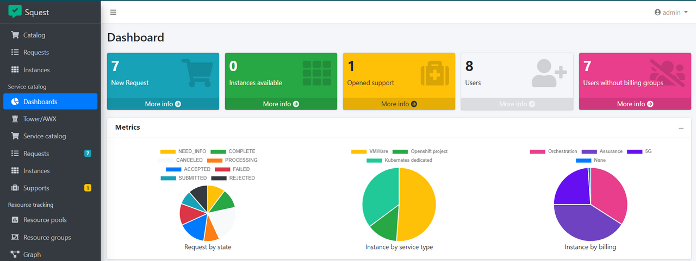Open the admin user dropdown

pyautogui.click(x=671, y=12)
